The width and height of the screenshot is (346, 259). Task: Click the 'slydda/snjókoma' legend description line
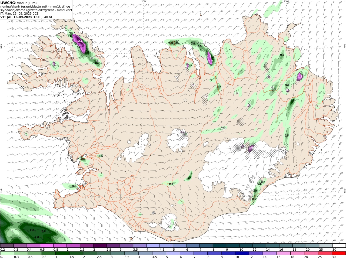(x=36, y=10)
